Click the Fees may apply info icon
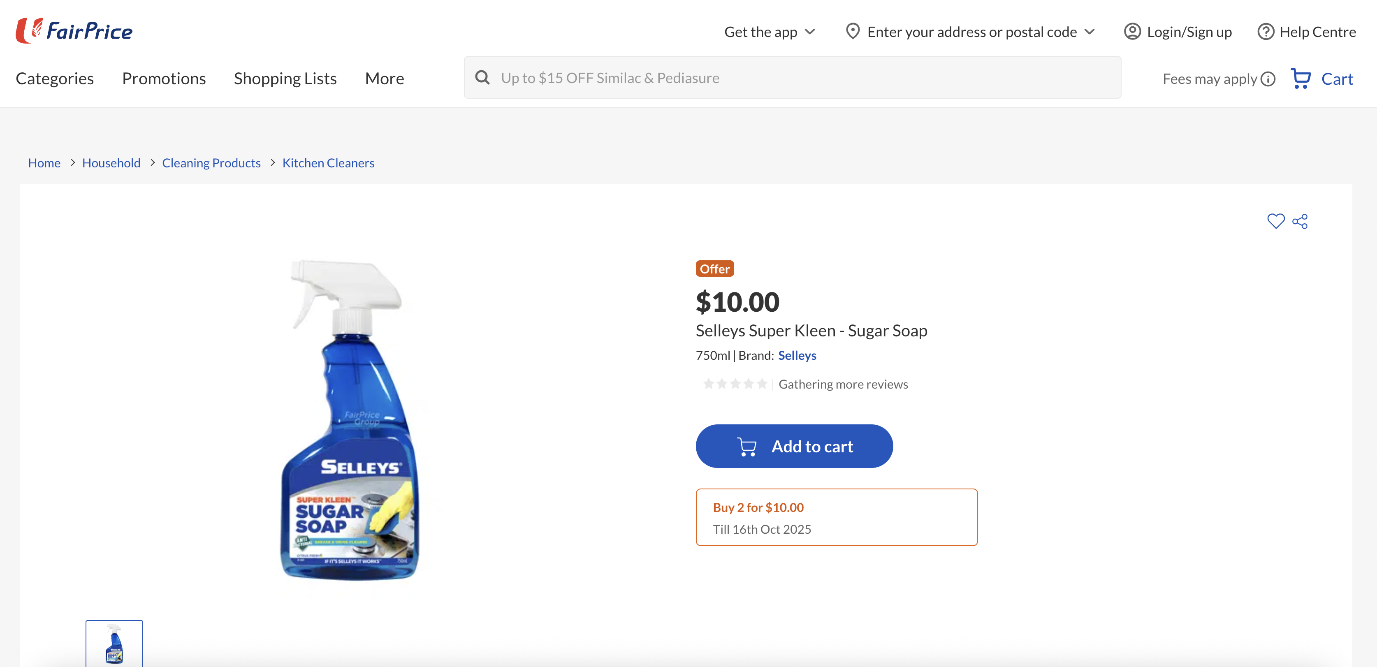 [x=1268, y=79]
